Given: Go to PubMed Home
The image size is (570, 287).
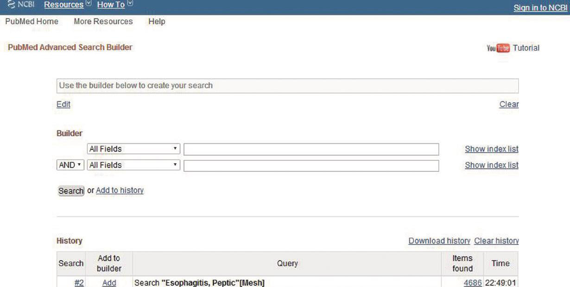Looking at the screenshot, I should coord(32,21).
